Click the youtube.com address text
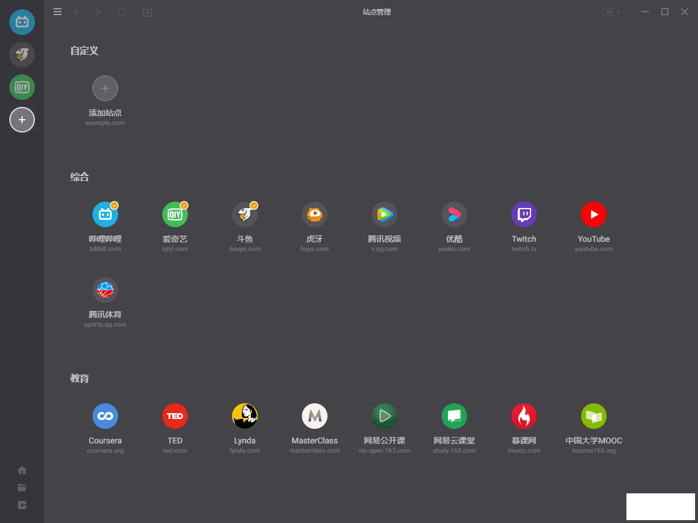This screenshot has height=523, width=698. [x=594, y=249]
